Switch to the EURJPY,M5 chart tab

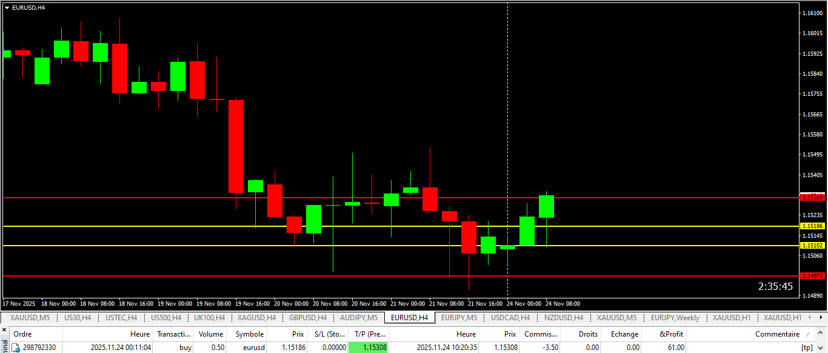[459, 317]
